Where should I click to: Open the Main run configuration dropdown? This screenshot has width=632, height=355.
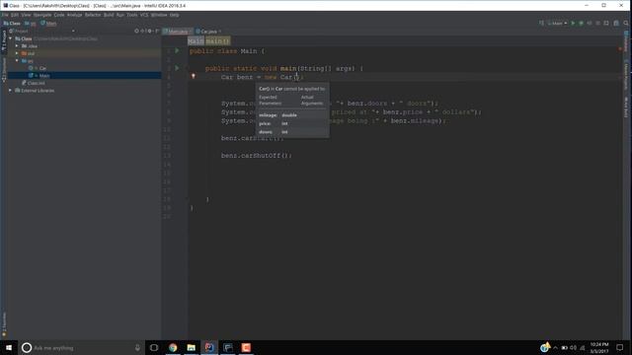point(557,24)
